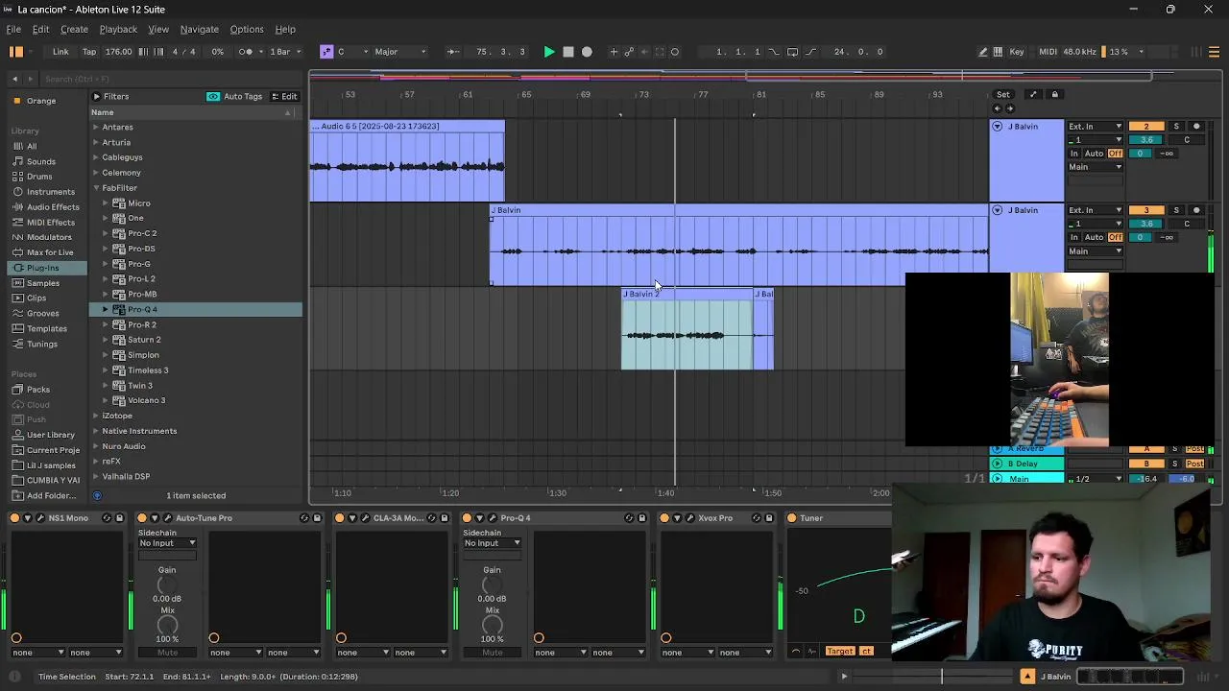Toggle the Automation Arm icon

(x=629, y=52)
